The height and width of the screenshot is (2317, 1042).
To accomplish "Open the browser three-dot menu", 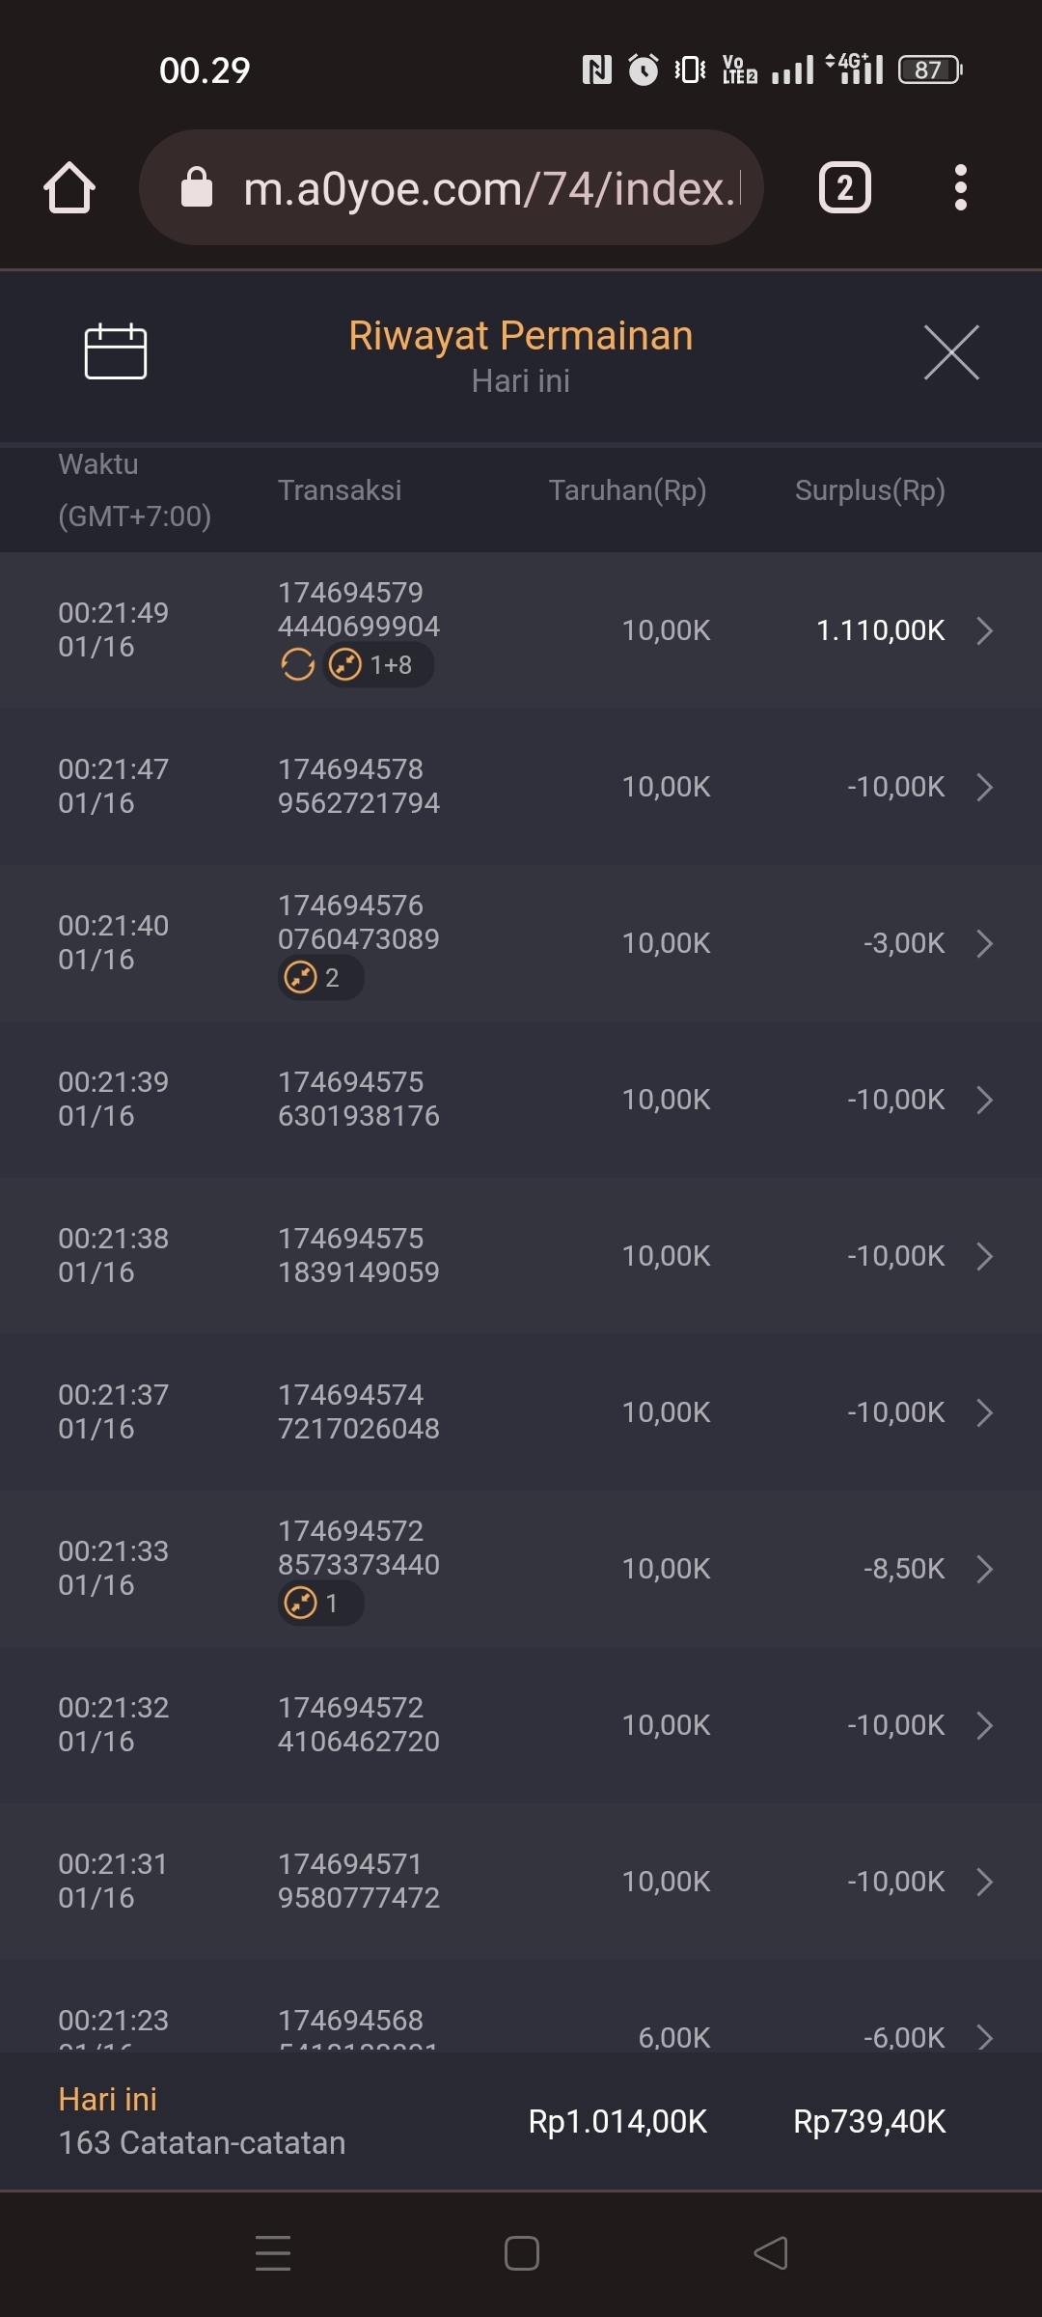I will tap(960, 187).
